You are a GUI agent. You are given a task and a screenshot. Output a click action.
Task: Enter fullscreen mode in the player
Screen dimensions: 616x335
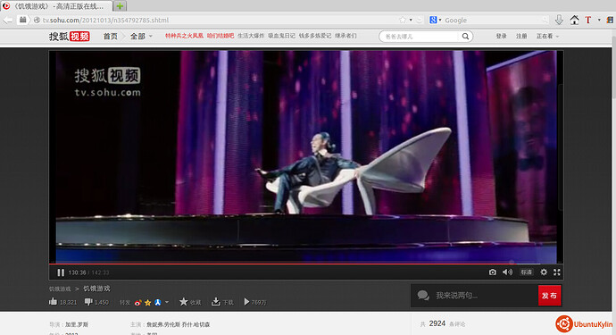tap(557, 272)
